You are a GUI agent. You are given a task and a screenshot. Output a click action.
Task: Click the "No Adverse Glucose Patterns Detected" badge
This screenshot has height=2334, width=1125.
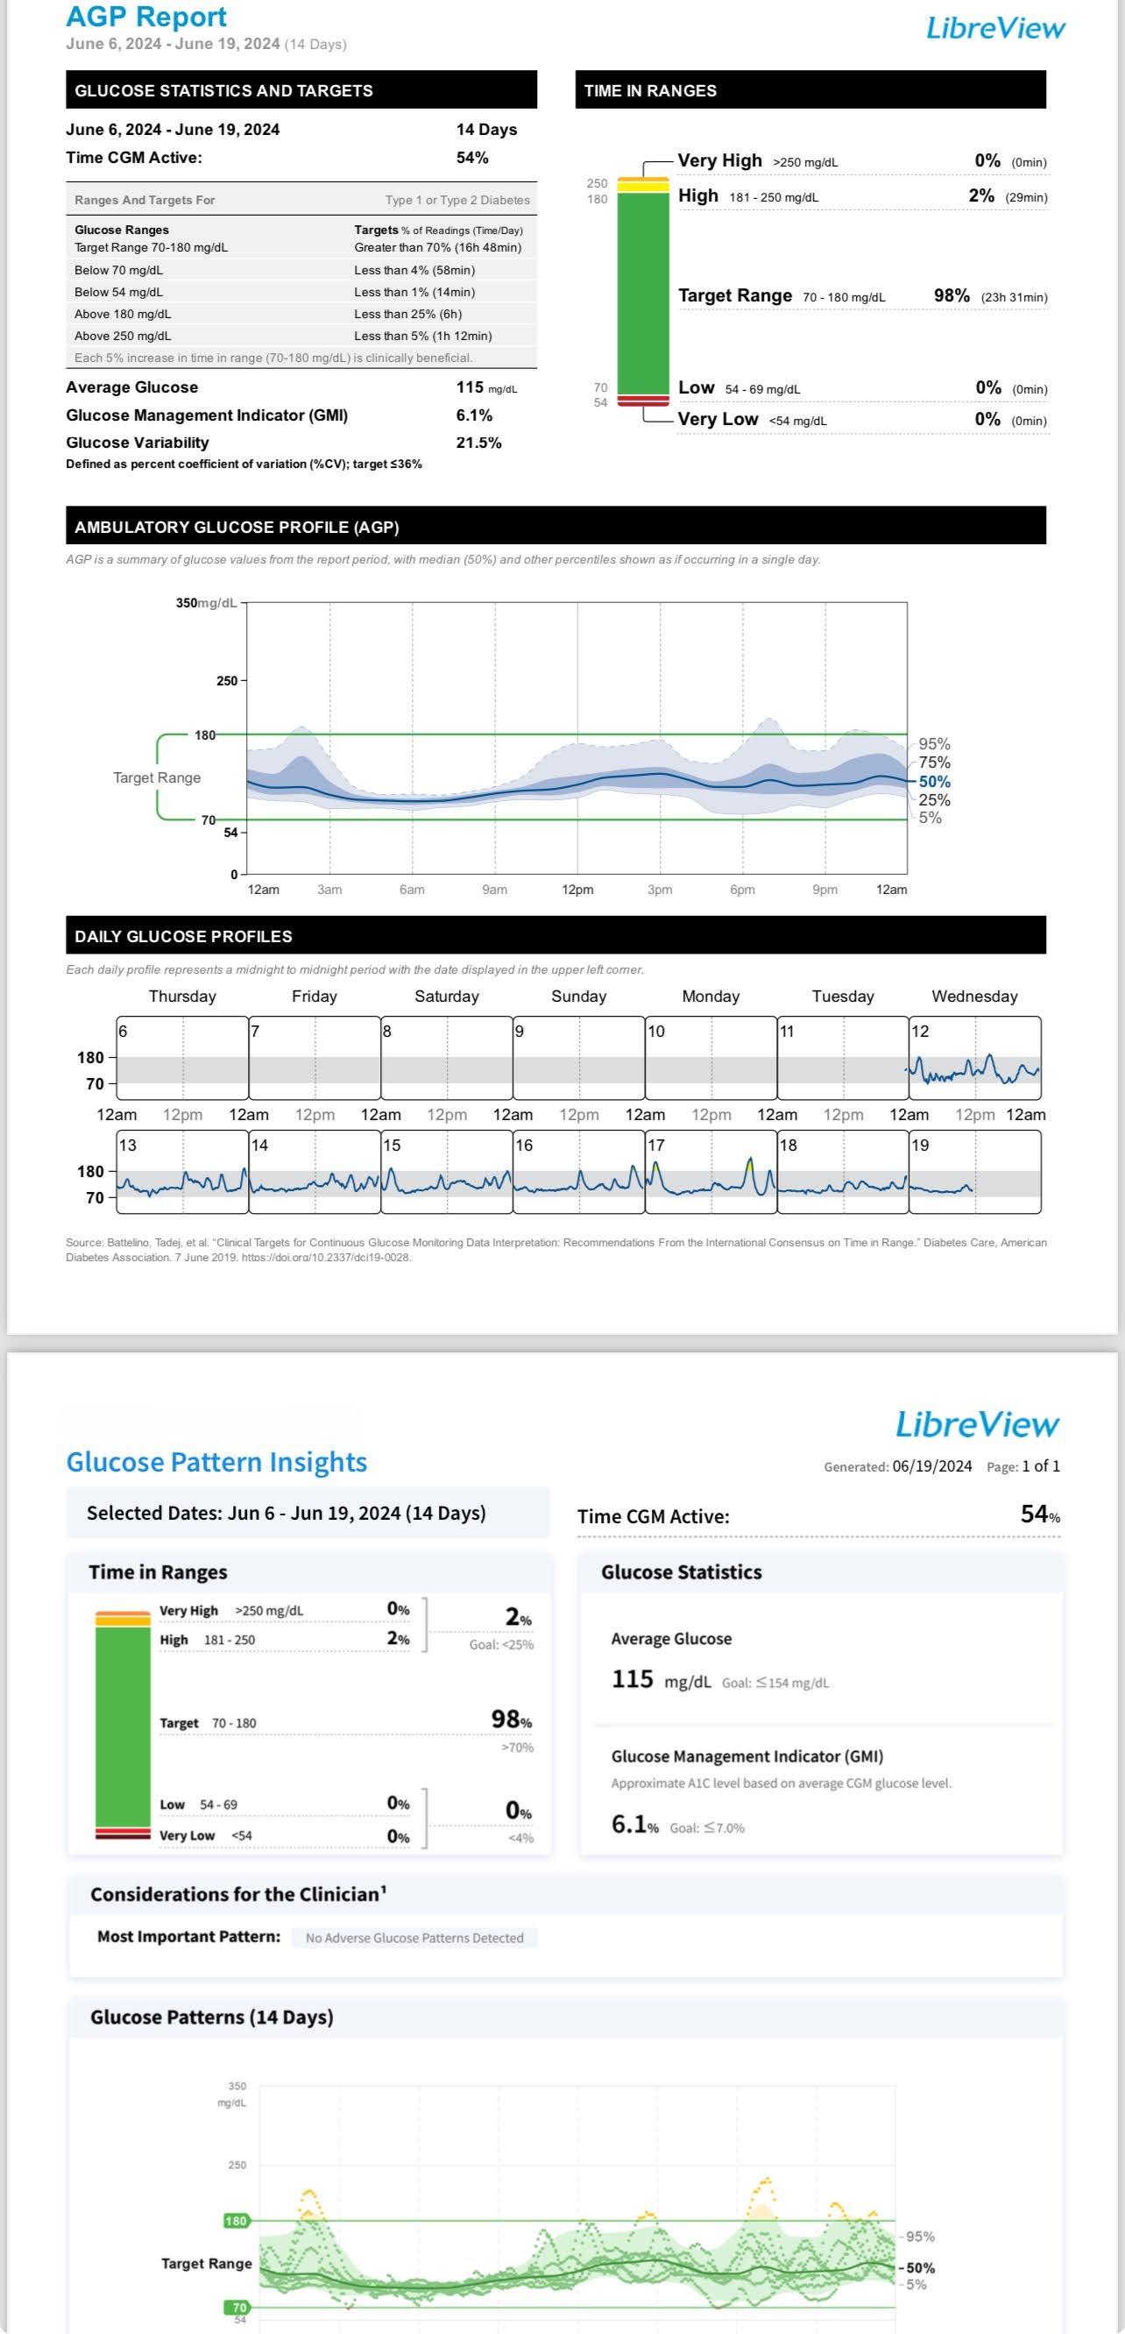point(414,1938)
